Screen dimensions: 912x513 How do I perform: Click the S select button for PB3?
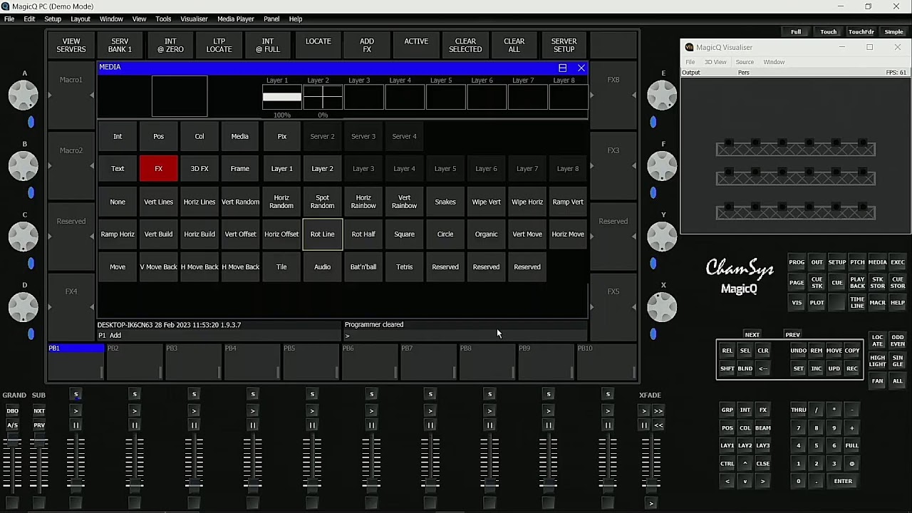pyautogui.click(x=194, y=395)
